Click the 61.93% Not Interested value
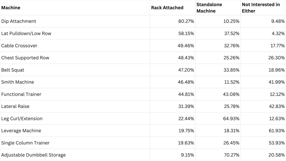 point(277,131)
